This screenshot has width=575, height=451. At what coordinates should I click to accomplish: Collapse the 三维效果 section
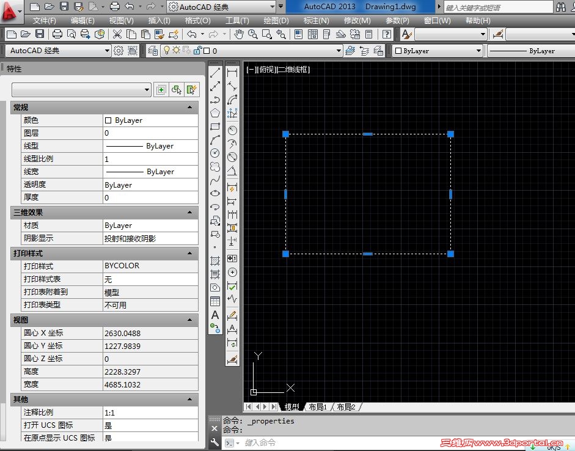point(189,212)
